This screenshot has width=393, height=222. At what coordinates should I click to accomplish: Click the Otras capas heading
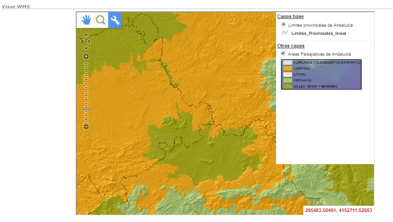point(291,46)
